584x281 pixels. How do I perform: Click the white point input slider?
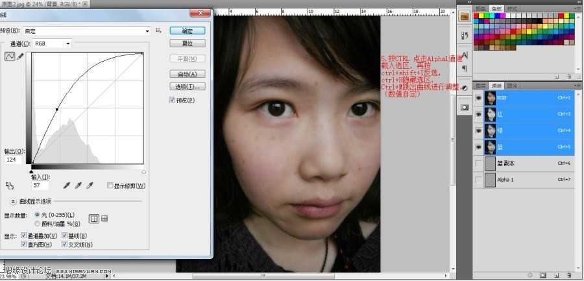(144, 172)
